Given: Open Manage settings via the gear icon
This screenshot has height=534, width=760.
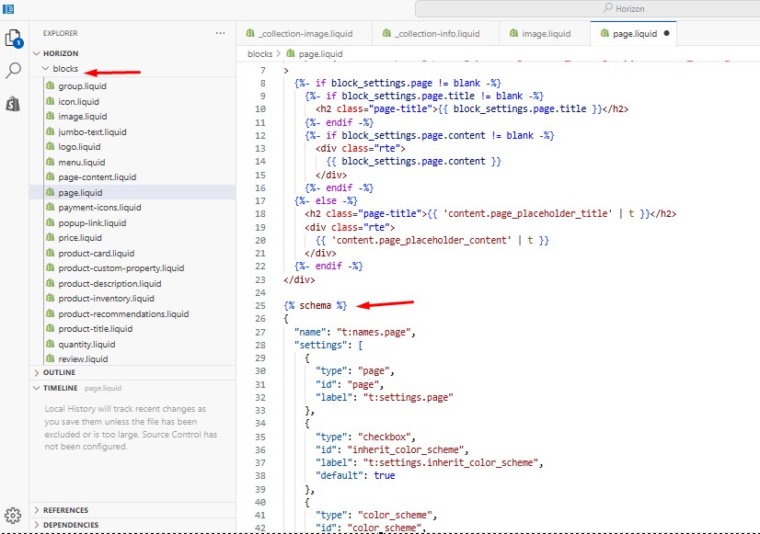Looking at the screenshot, I should pos(12,516).
